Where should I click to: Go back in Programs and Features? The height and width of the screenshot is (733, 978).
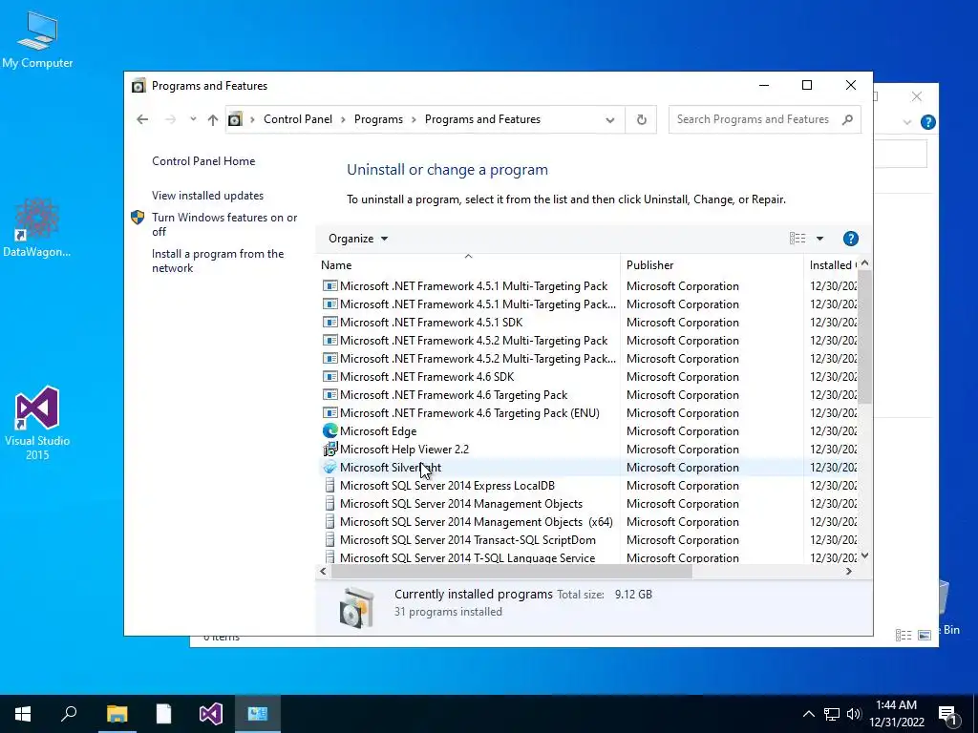pos(142,119)
